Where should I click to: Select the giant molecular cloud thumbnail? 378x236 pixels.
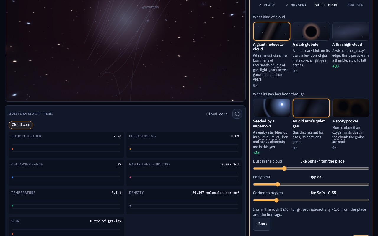coord(272,31)
